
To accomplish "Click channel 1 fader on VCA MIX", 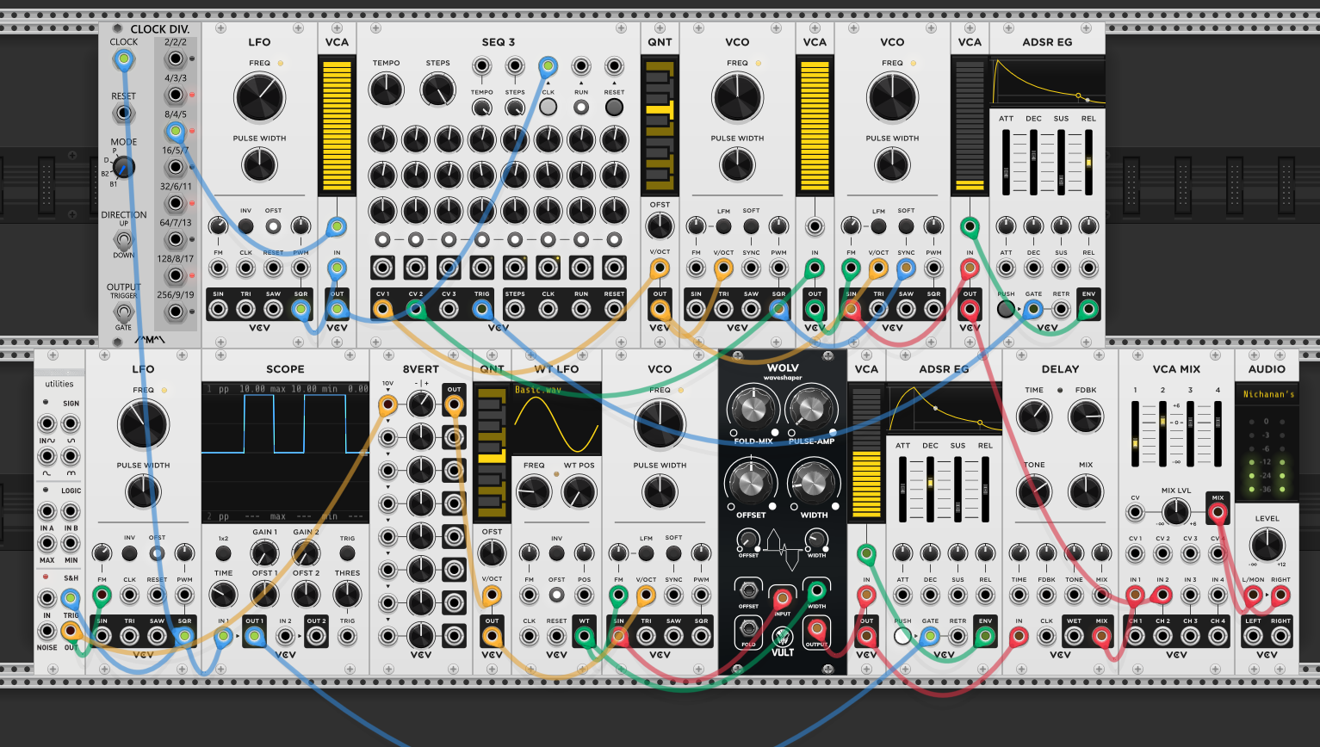I will pos(1135,435).
